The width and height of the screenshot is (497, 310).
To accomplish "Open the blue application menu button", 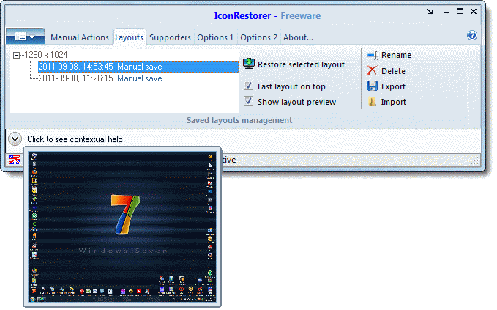I will coord(26,37).
